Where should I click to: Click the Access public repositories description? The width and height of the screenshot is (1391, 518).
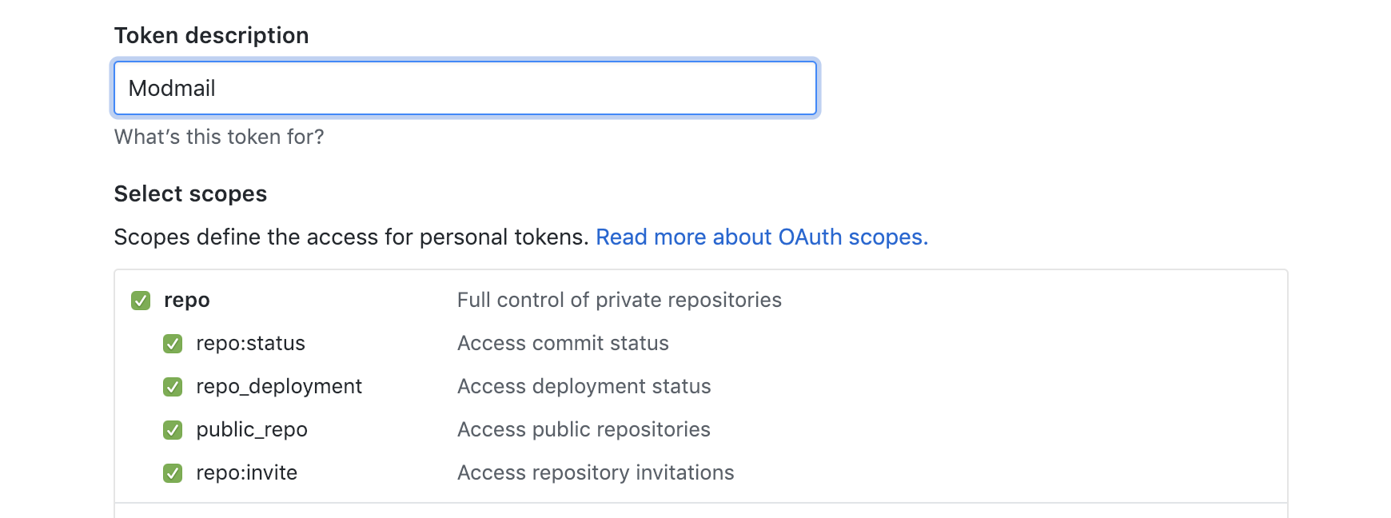tap(584, 430)
